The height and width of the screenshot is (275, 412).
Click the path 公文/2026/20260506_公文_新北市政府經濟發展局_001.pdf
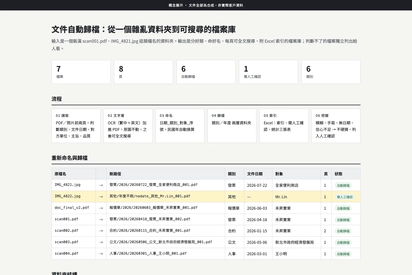point(161,242)
